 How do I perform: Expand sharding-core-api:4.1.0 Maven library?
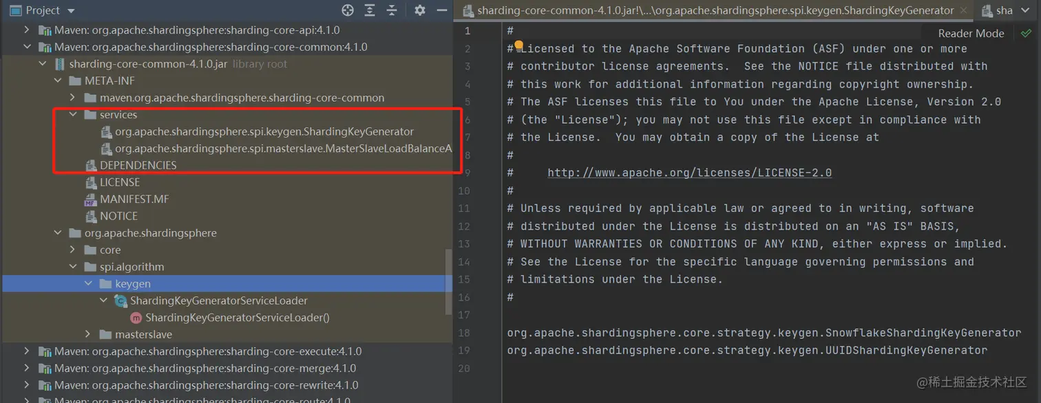pyautogui.click(x=27, y=30)
